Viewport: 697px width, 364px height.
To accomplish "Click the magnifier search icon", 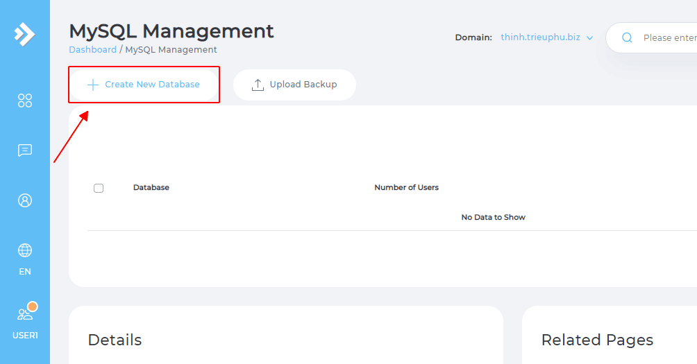I will point(627,38).
